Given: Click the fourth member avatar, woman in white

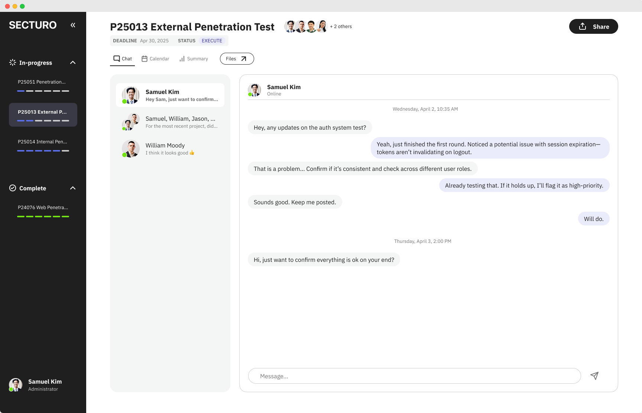Looking at the screenshot, I should [x=321, y=26].
